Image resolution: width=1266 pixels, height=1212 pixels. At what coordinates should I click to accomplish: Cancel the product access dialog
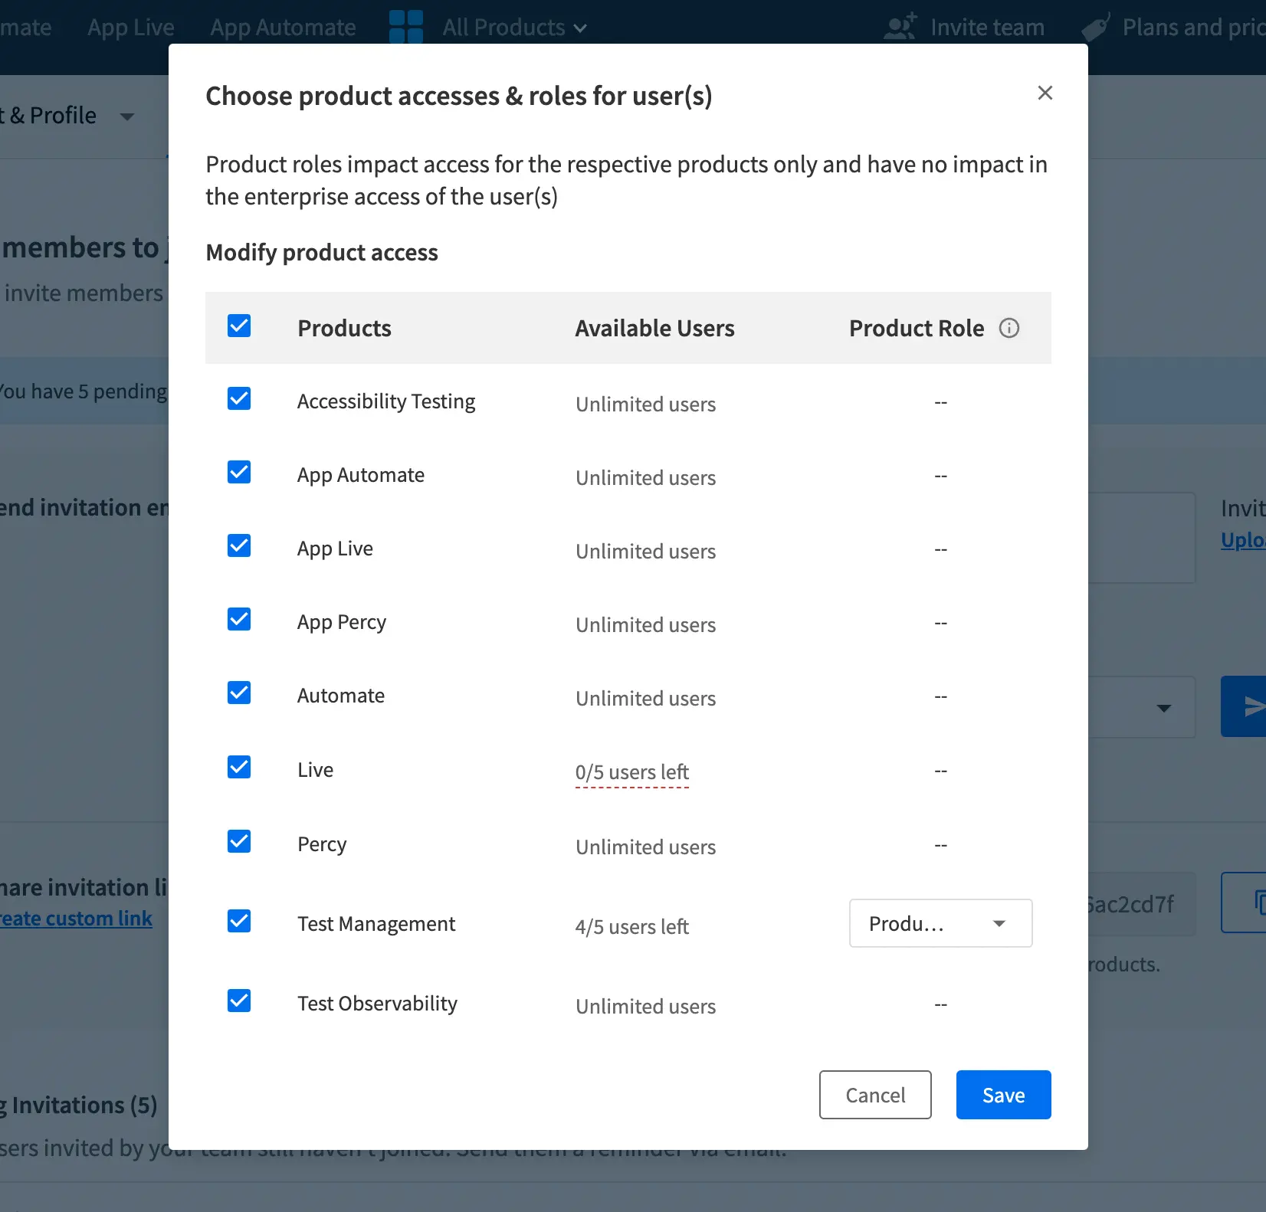click(875, 1095)
